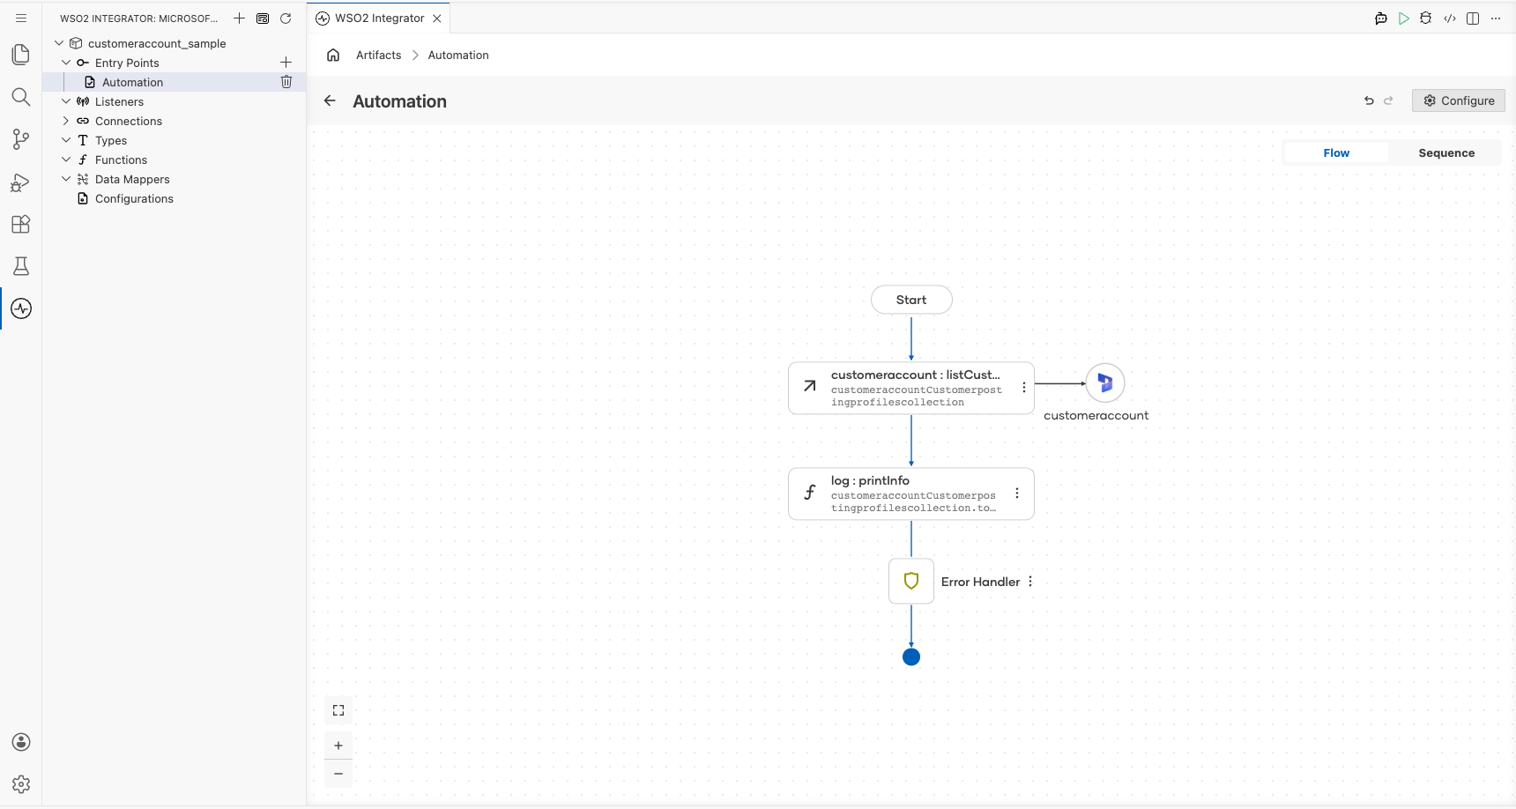Screen dimensions: 1516x809
Task: Collapse the Functions section
Action: [x=66, y=160]
